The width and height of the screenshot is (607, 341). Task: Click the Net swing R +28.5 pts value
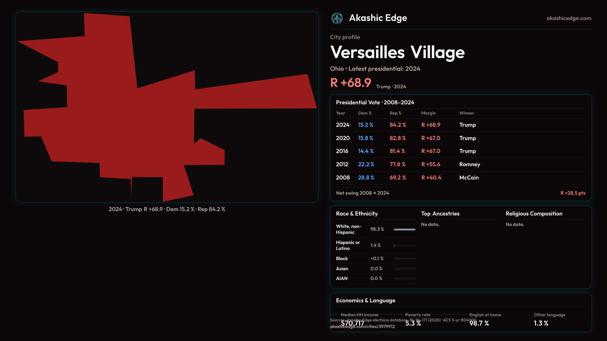click(573, 193)
